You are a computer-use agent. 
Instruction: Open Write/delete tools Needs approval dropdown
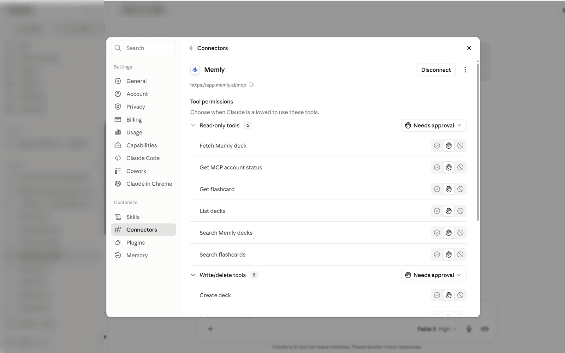pos(434,275)
